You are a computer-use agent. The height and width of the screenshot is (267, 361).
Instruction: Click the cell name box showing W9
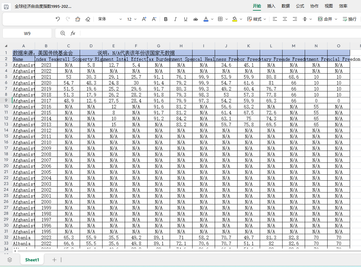27,33
